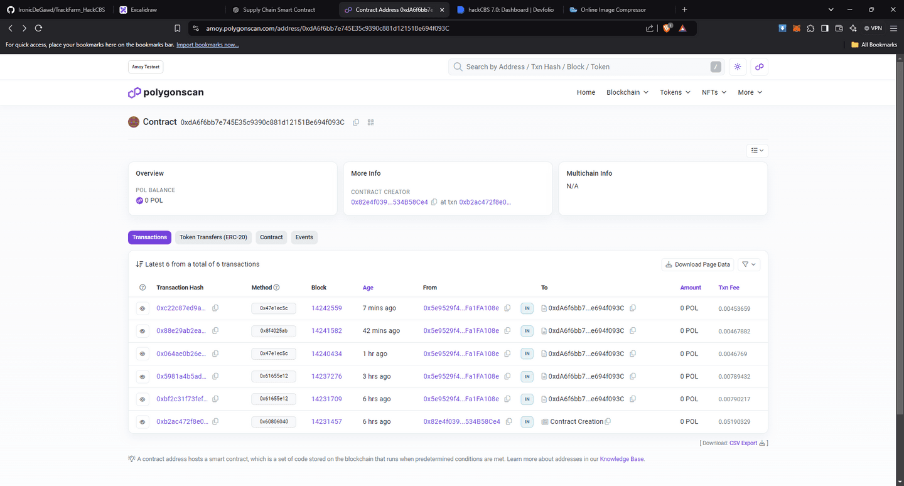The image size is (904, 486).
Task: Open block 14242559 link
Action: [326, 308]
